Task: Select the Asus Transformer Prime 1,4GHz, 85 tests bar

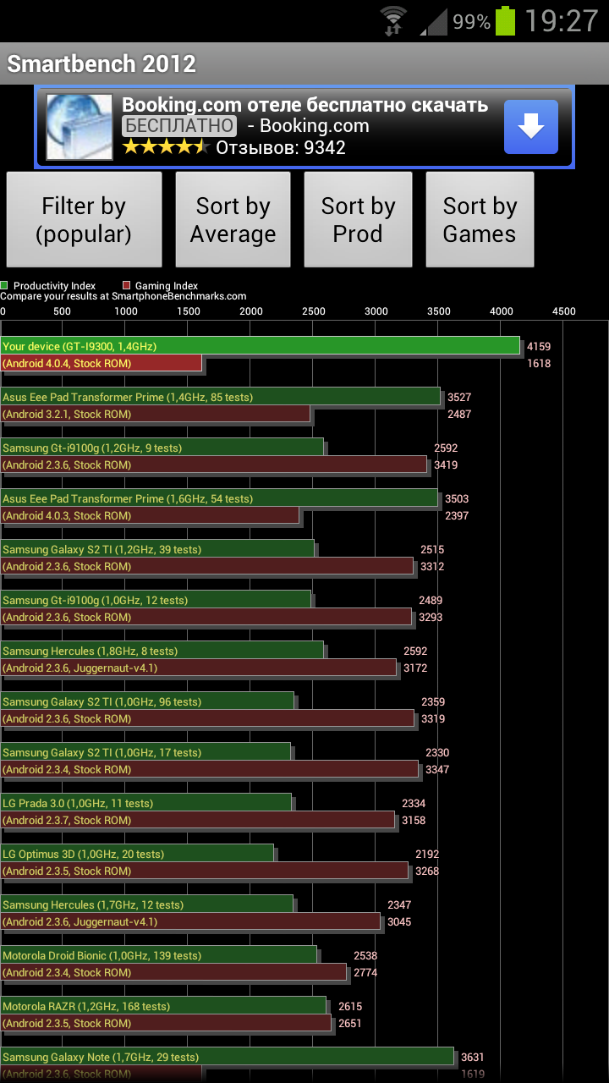Action: [221, 397]
